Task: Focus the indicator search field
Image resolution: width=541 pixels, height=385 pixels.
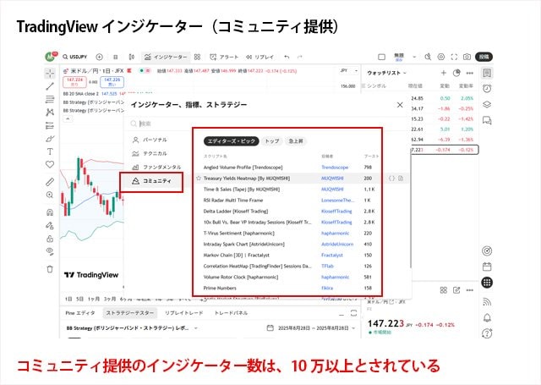Action: [265, 124]
